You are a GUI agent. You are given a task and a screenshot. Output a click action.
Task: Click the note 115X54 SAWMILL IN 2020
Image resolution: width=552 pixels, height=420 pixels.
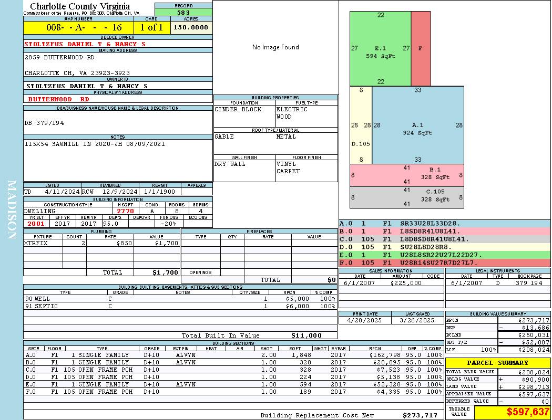click(x=95, y=144)
